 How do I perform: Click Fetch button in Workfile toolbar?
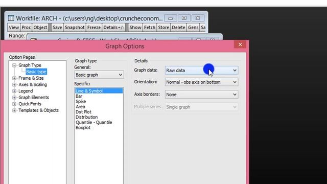(x=150, y=28)
